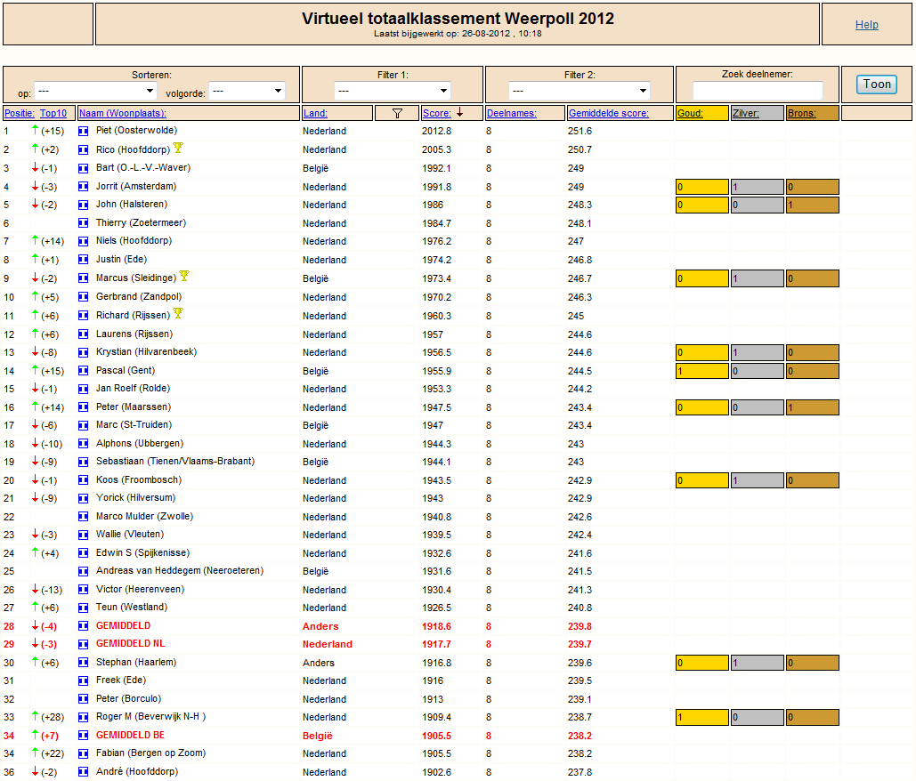Sort by Naam (Woonplaats) column header
The image size is (916, 781).
[123, 113]
